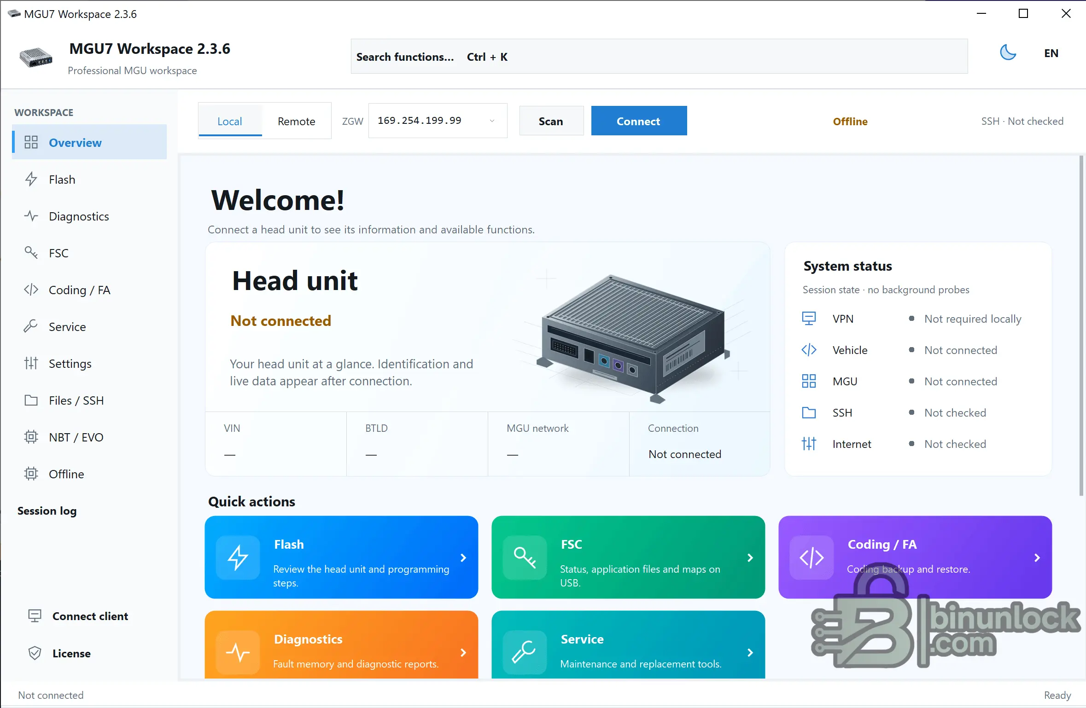1086x708 pixels.
Task: Click the Ready status bar text
Action: [1057, 695]
